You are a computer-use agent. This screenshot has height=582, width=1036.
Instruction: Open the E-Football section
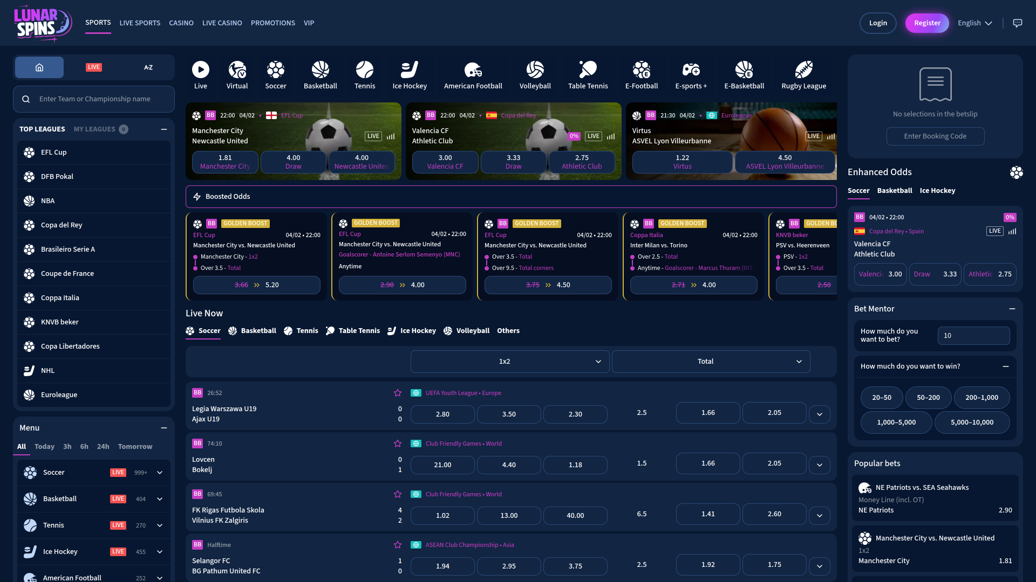[x=642, y=74]
